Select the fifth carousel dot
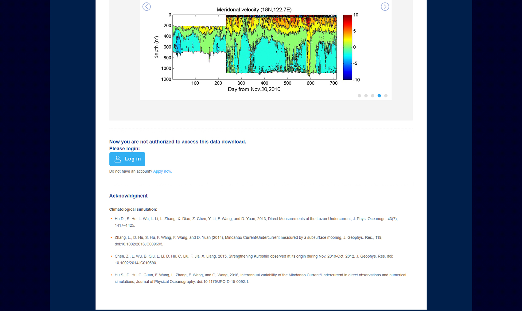Screen dimensions: 522x311 pyautogui.click(x=386, y=96)
